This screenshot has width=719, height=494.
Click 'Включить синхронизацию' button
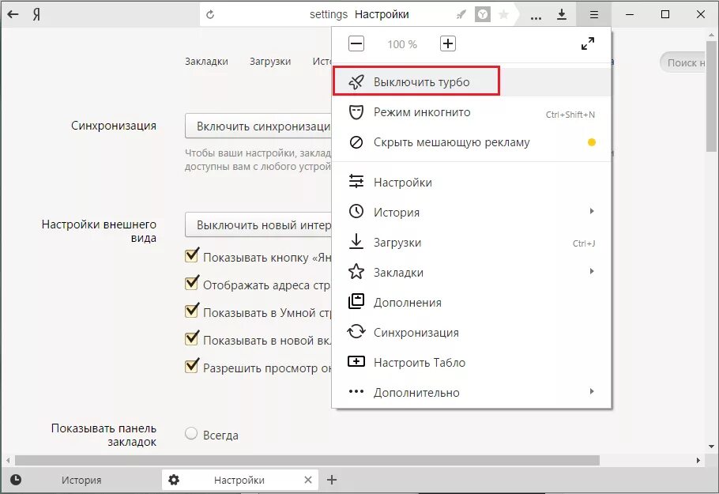(x=258, y=126)
